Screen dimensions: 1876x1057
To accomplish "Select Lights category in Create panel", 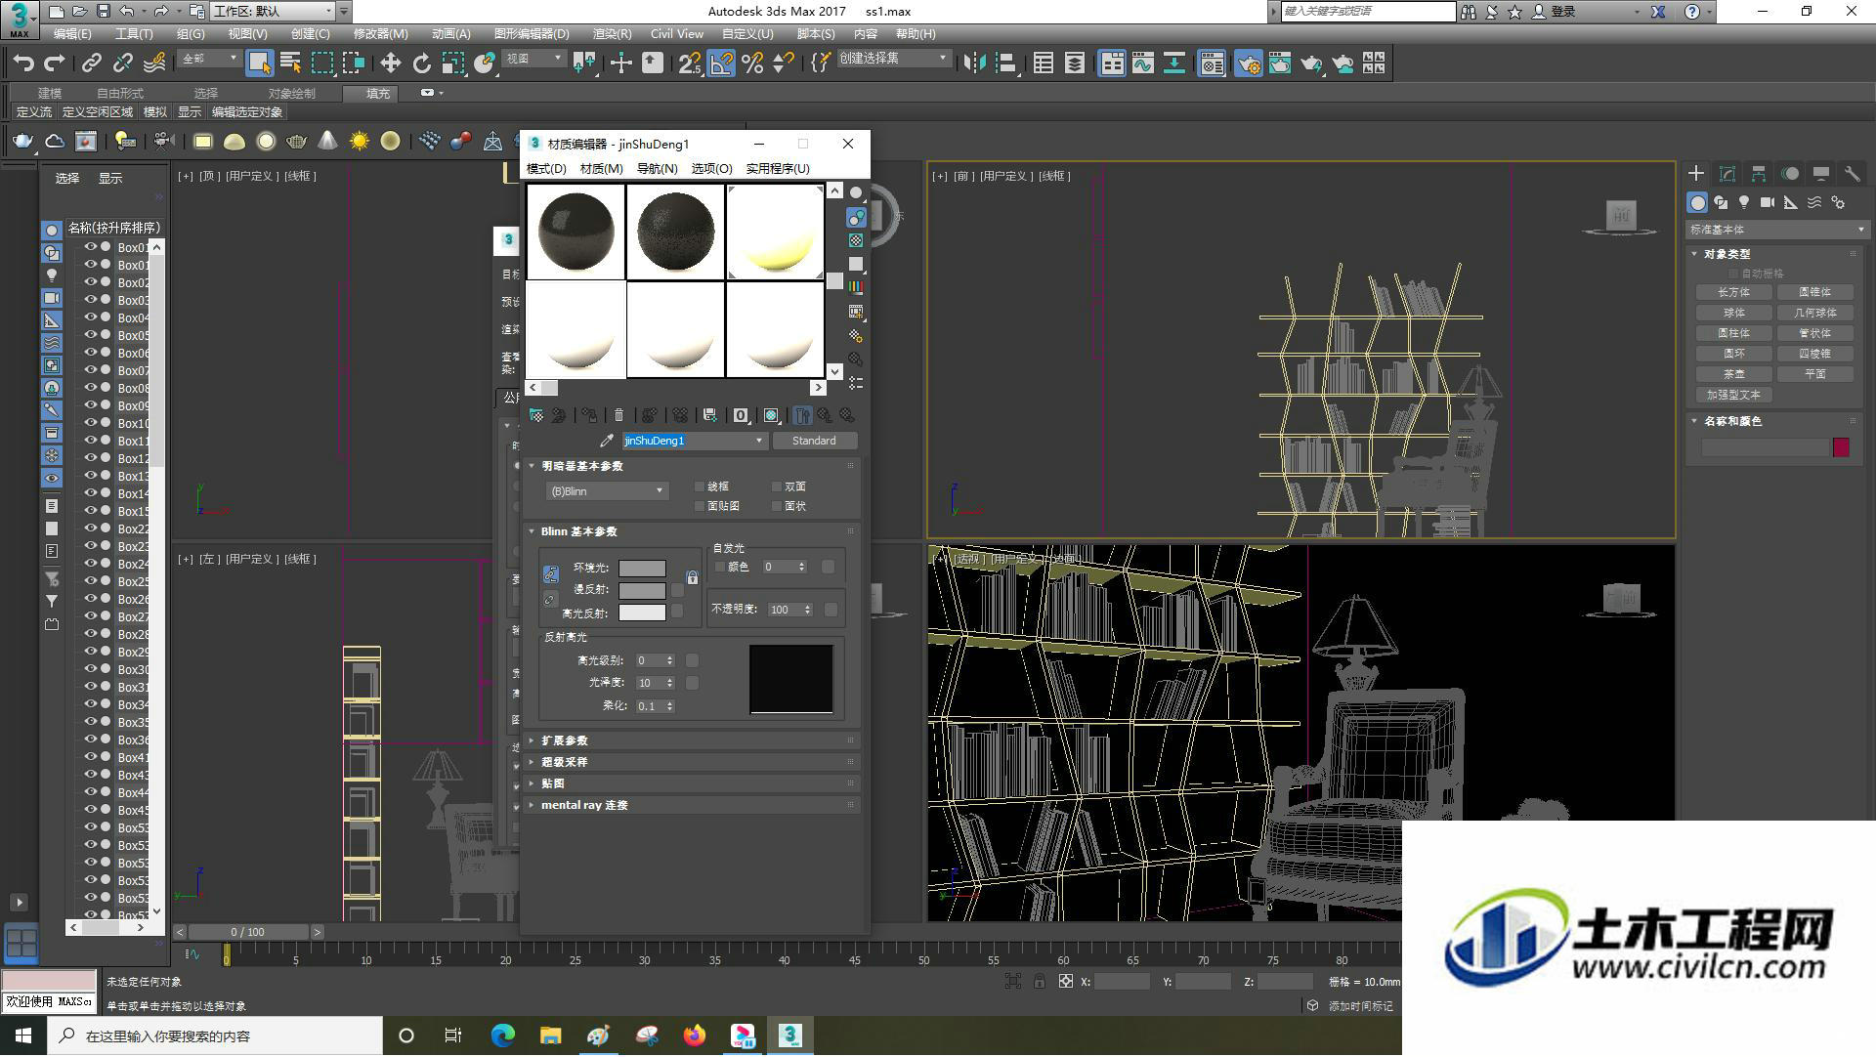I will (1744, 202).
